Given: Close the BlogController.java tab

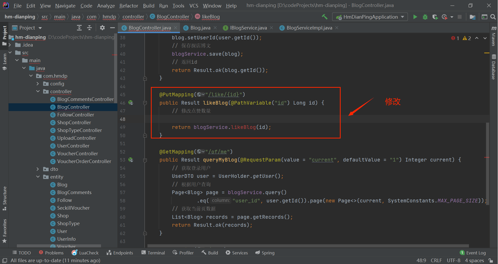Looking at the screenshot, I should coord(176,28).
